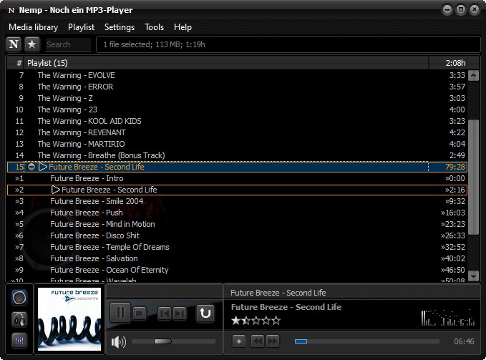Select The Warning - REVENANT track
This screenshot has height=360, width=486.
click(x=82, y=132)
